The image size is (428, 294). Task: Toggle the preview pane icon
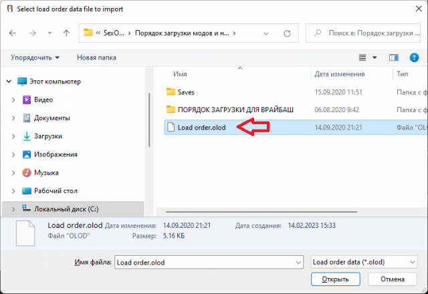(394, 57)
